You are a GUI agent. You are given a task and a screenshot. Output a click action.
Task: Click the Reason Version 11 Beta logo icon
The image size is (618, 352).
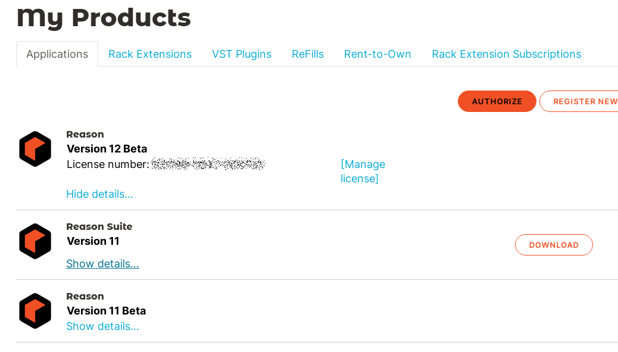pyautogui.click(x=35, y=311)
